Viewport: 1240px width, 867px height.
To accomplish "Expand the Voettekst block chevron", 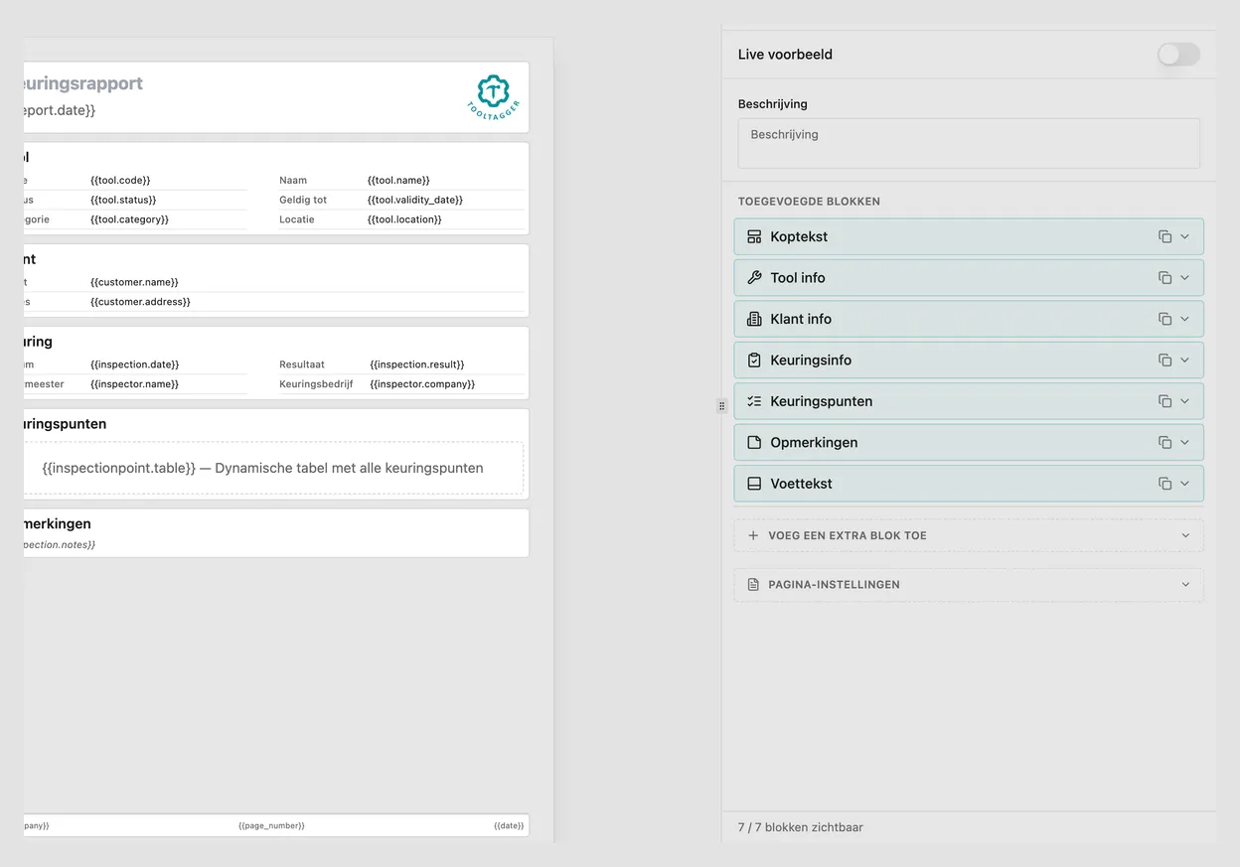I will pos(1184,484).
